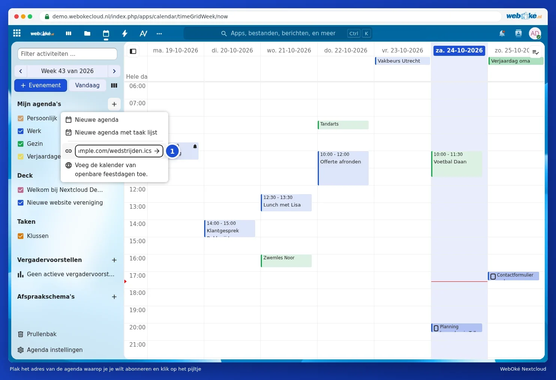Open the Week 43 van 2026 date picker
Image resolution: width=556 pixels, height=380 pixels.
coord(67,71)
